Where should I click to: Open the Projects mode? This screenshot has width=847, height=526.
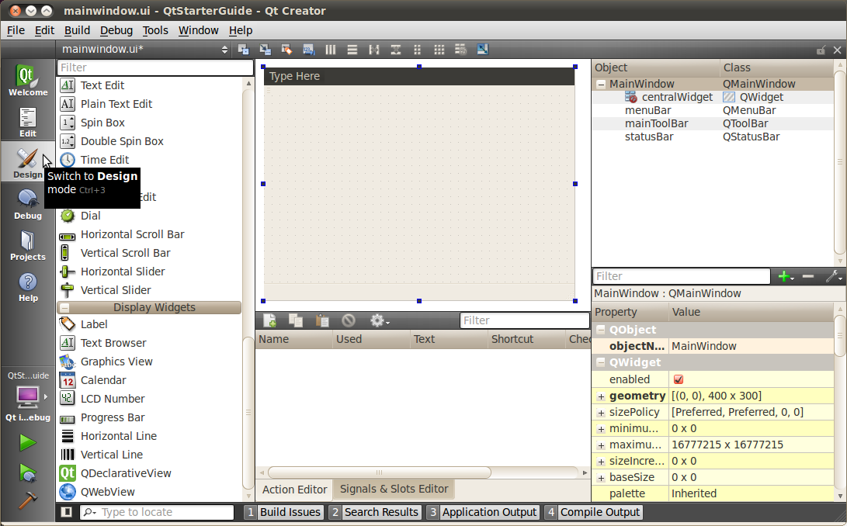[28, 245]
